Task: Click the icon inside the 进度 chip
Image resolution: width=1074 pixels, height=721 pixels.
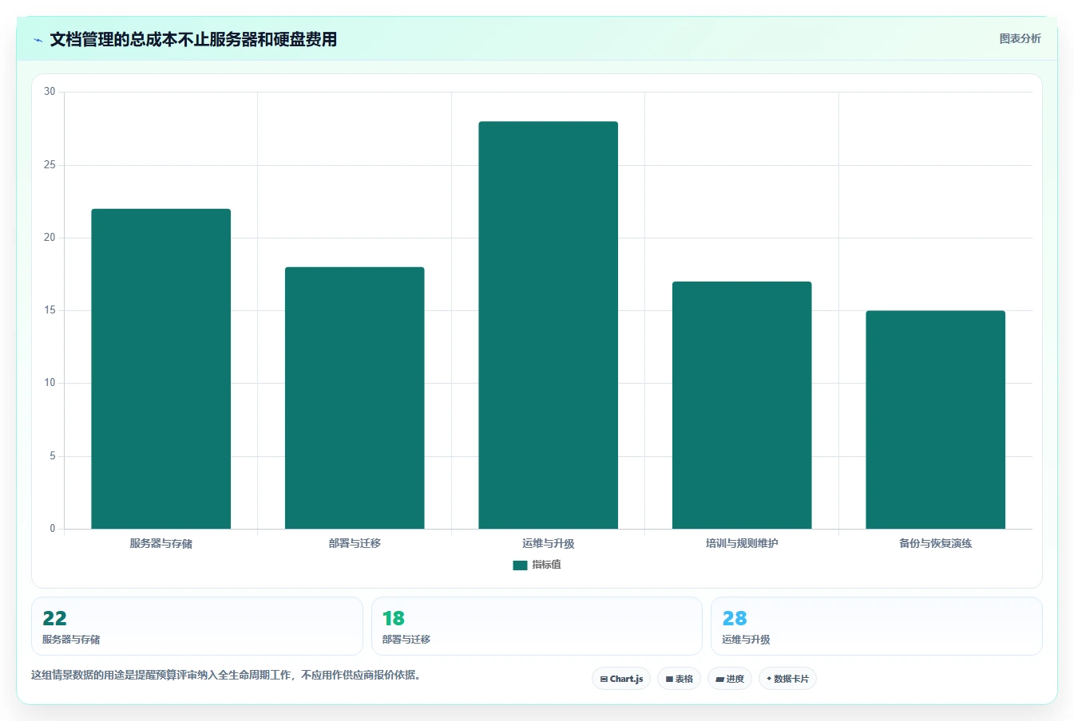Action: 719,680
